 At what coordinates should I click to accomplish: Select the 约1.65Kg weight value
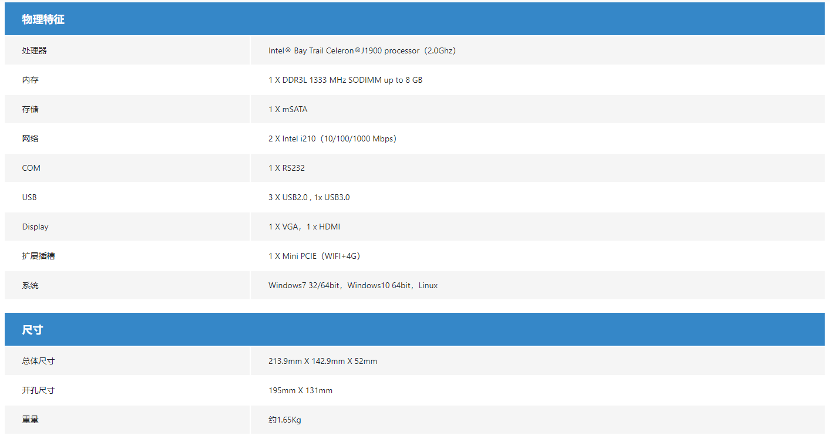285,420
